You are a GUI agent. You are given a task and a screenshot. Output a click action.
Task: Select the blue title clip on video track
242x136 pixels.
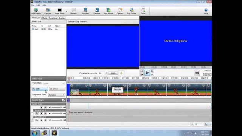[x=68, y=90]
